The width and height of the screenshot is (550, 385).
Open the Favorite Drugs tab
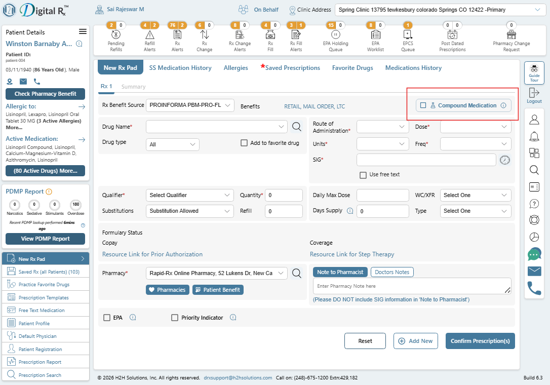coord(352,68)
